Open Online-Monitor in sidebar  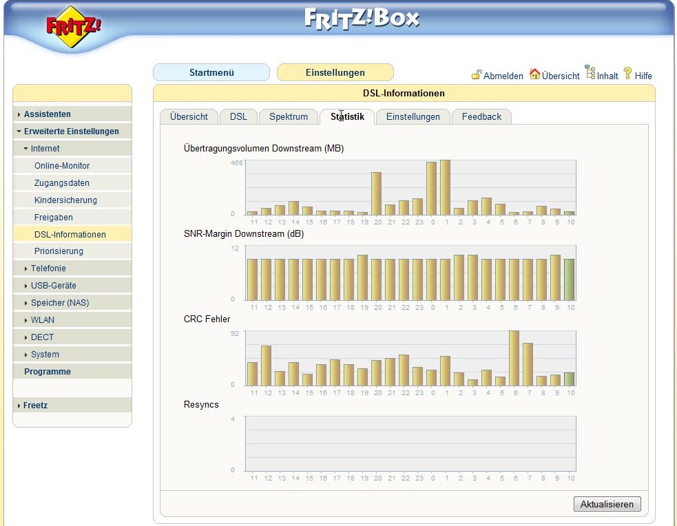[x=72, y=166]
